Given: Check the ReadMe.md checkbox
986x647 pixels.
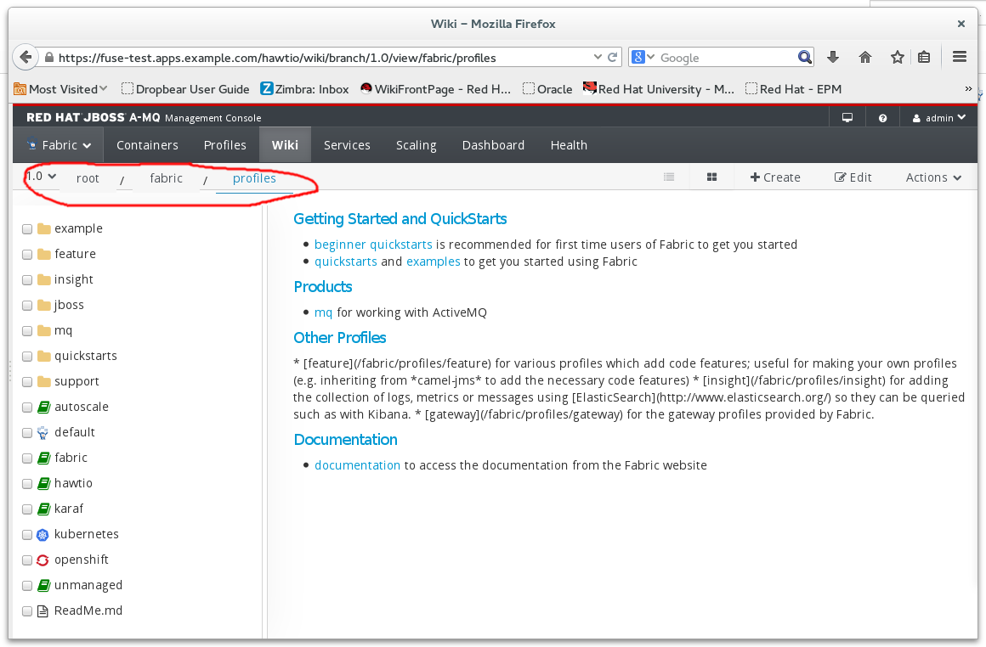Looking at the screenshot, I should pyautogui.click(x=27, y=610).
